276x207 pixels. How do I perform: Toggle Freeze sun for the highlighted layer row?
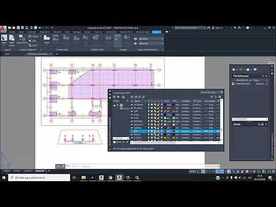coord(152,131)
